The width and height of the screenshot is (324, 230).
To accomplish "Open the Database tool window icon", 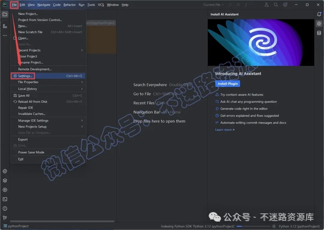I will click(319, 33).
